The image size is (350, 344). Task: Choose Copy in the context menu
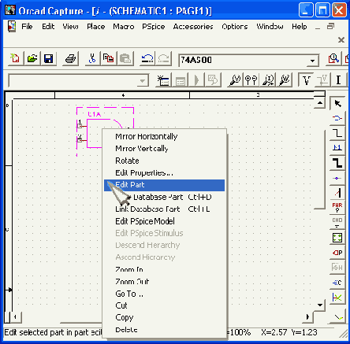[x=164, y=317]
